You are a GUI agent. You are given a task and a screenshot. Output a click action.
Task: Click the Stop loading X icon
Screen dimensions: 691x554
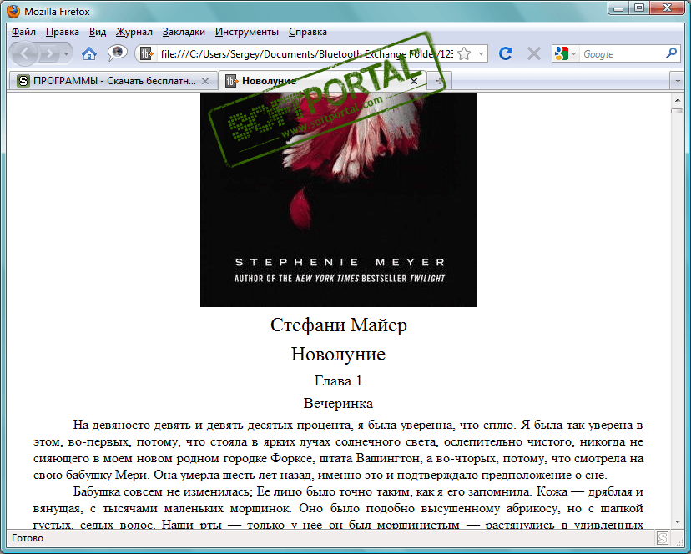(533, 53)
